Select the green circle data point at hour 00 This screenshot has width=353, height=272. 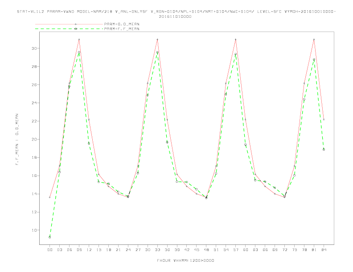[50, 237]
